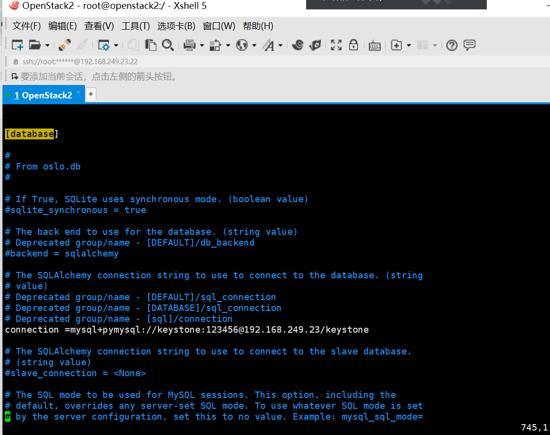This screenshot has height=435, width=550.
Task: Open Help with the question mark icon
Action: (452, 45)
